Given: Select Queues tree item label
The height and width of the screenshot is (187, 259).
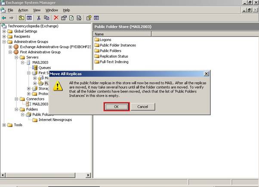Looking at the screenshot, I should 45,68.
